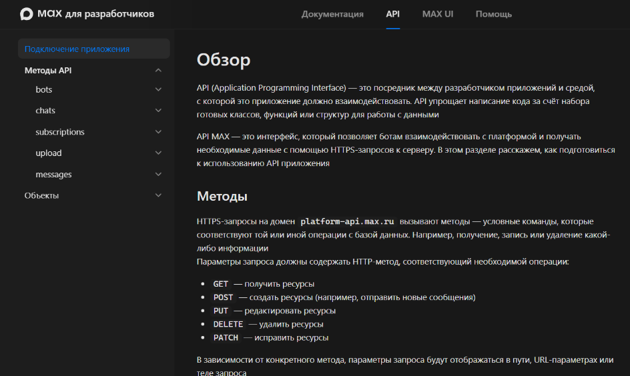Select subscriptions item in sidebar
The width and height of the screenshot is (630, 376).
(60, 132)
